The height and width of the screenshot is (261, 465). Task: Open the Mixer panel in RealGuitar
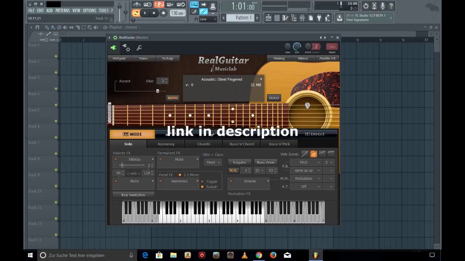tap(303, 58)
